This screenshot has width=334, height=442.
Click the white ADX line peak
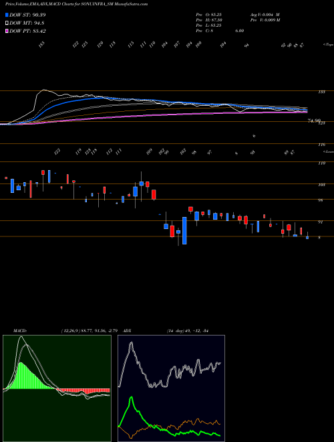tap(132, 344)
